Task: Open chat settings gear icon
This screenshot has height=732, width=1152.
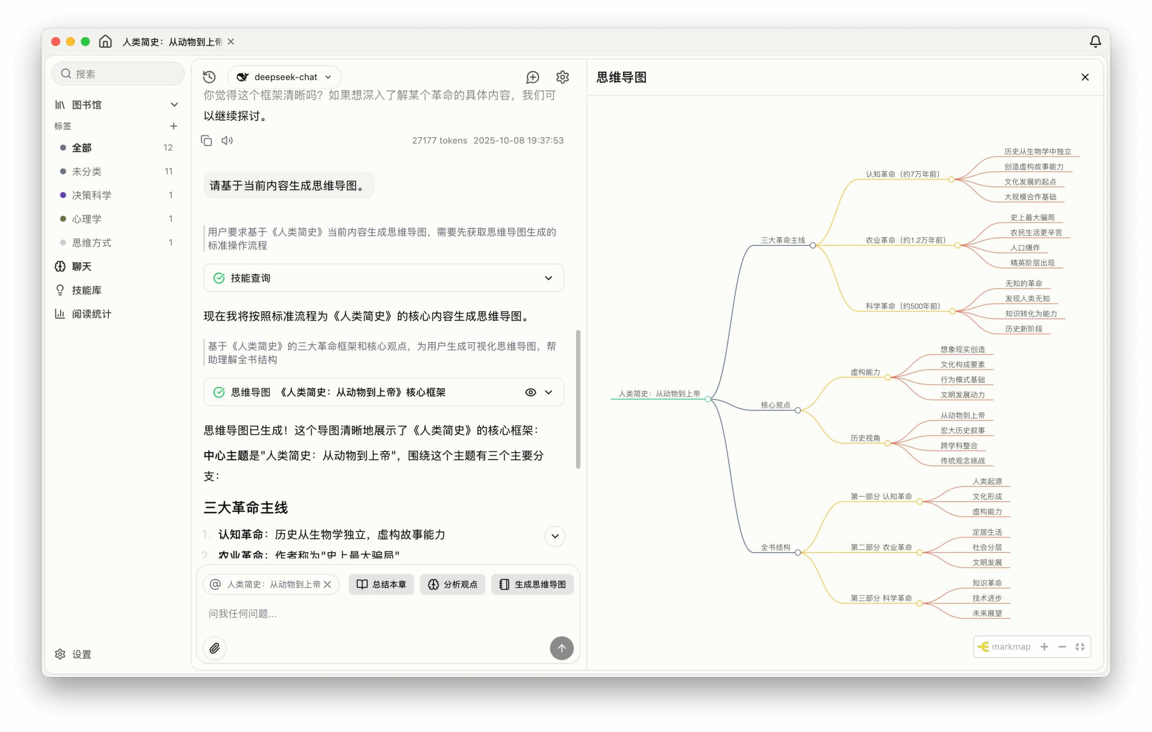Action: [x=562, y=77]
